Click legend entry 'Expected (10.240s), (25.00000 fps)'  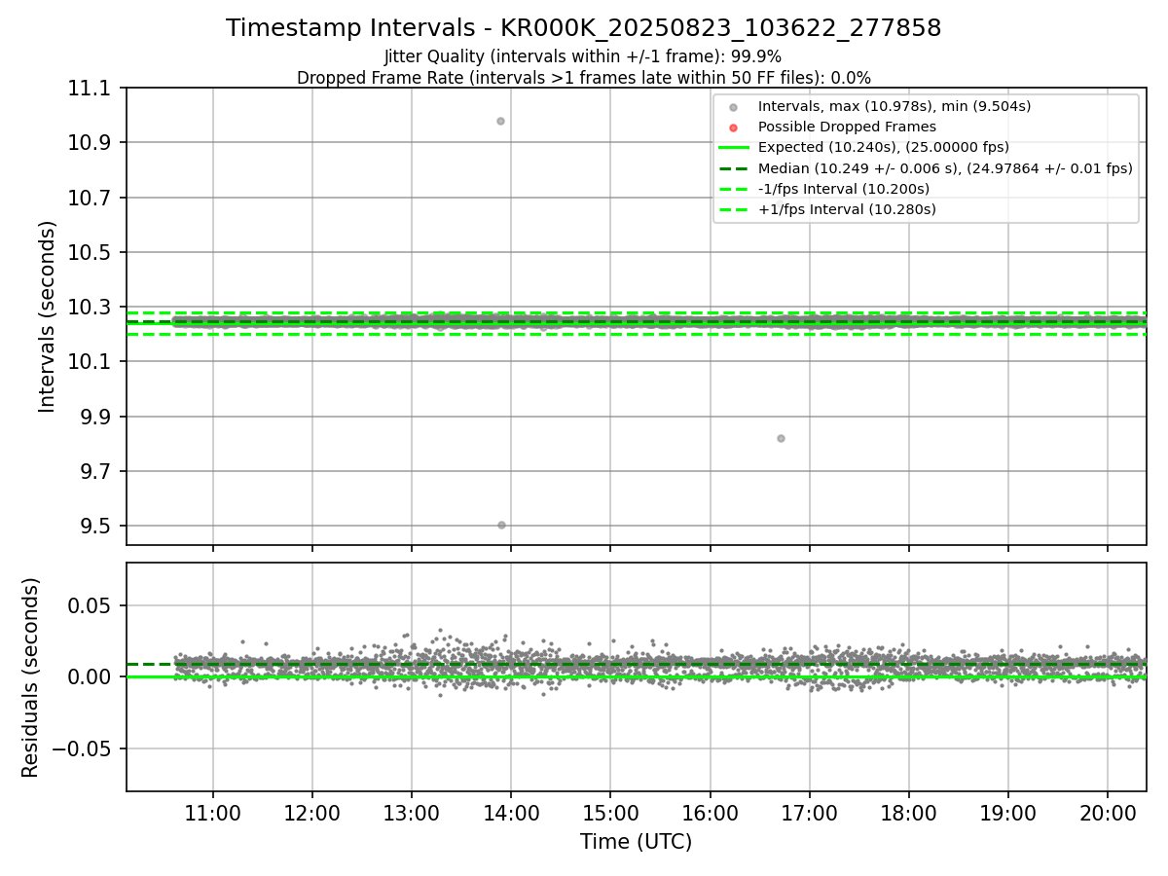point(884,147)
